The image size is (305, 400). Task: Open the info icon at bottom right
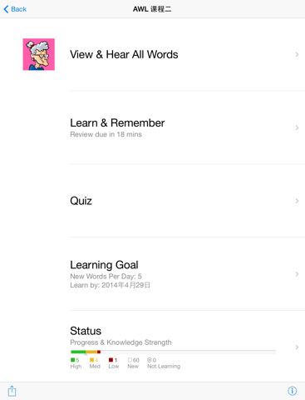click(x=293, y=391)
